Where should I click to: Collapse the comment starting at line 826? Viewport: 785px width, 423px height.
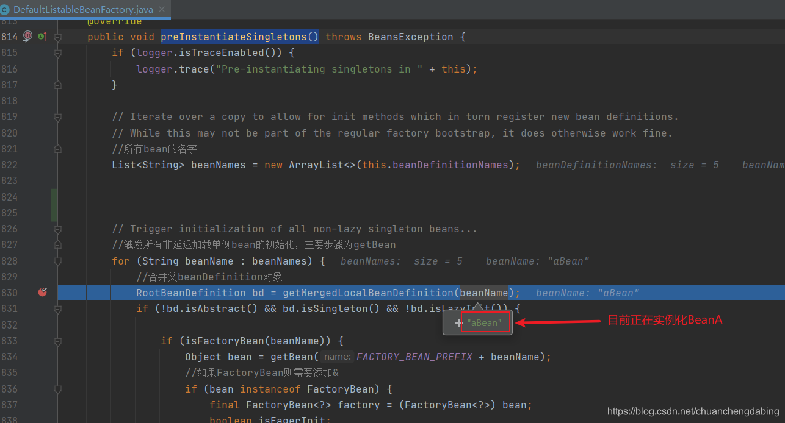point(58,229)
